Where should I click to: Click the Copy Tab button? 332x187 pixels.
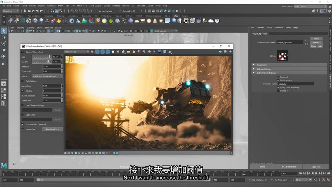[x=315, y=167]
